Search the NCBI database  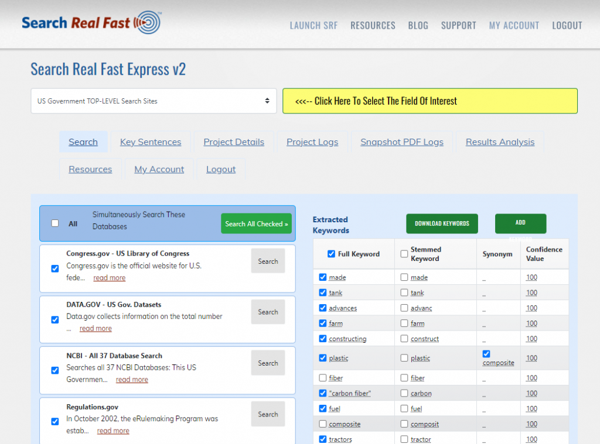(x=268, y=363)
